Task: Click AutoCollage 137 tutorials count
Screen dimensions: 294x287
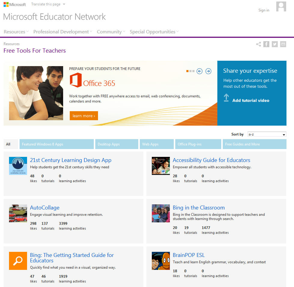Action: pos(44,224)
